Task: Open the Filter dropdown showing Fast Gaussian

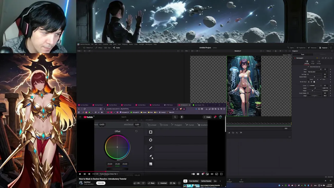Action: pos(318,72)
